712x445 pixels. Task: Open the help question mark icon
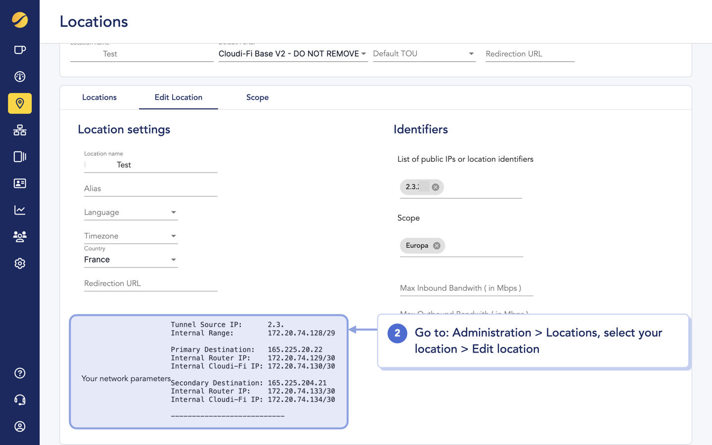click(x=20, y=373)
